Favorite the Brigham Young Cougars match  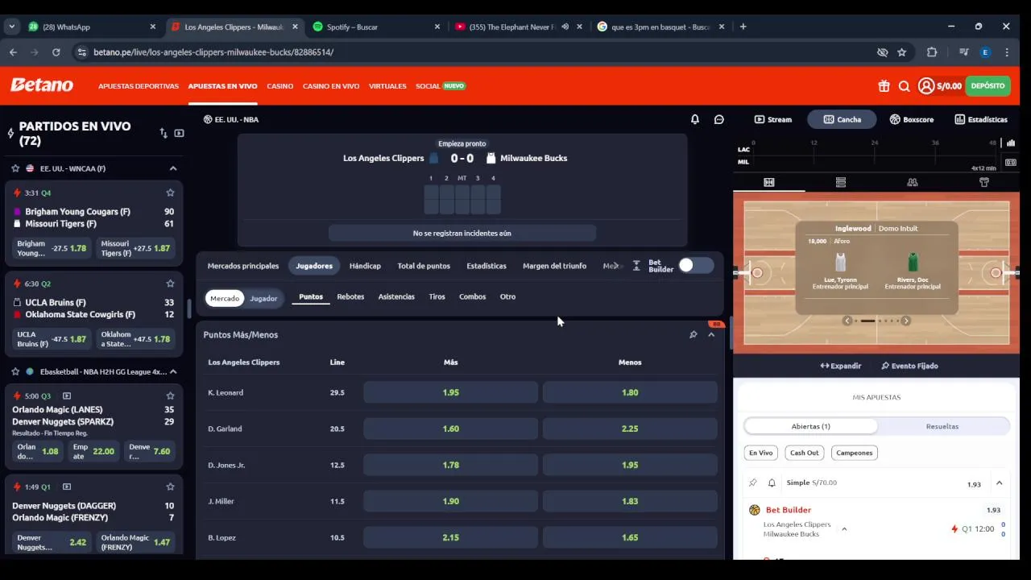click(170, 193)
